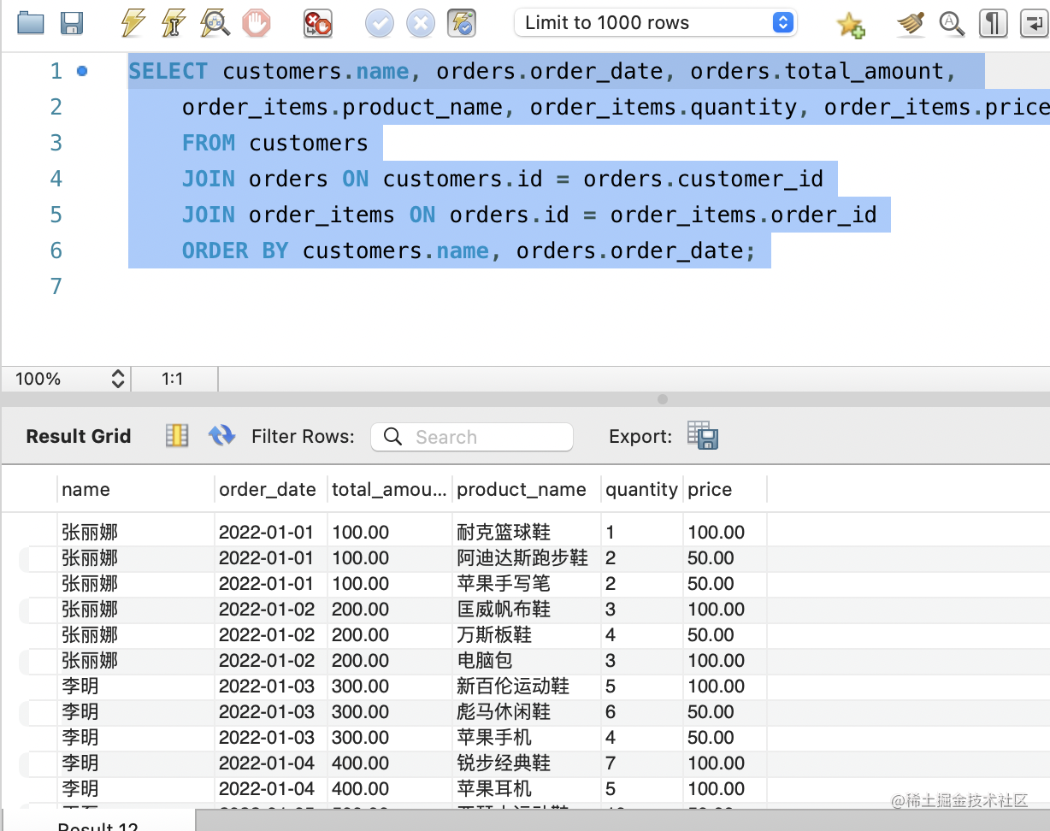Toggle continue-on-error execution mode
The image size is (1050, 831).
318,23
